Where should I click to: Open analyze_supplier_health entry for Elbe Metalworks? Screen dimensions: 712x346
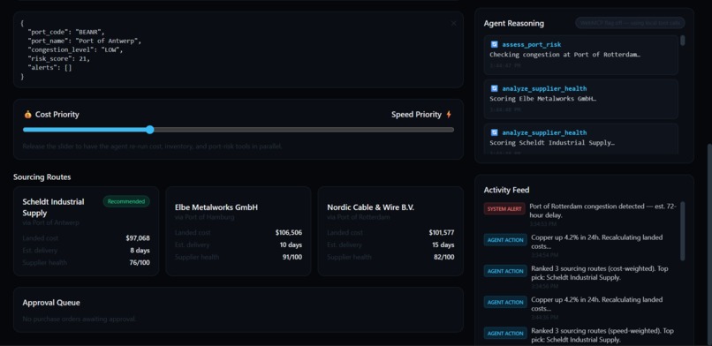580,99
